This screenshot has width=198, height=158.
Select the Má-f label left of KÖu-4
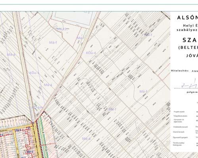coord(81,38)
